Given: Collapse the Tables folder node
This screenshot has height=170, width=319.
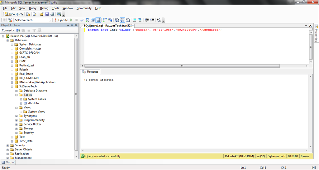Looking at the screenshot, I should tap(17, 95).
